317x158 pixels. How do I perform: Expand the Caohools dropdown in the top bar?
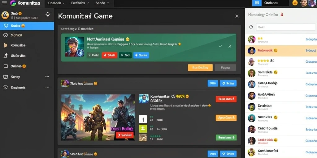[56, 3]
